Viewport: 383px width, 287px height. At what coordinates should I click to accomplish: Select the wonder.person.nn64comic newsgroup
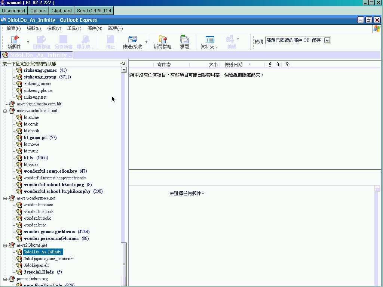click(x=51, y=238)
